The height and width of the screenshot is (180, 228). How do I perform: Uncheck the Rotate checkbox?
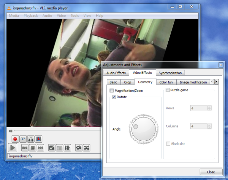(114, 97)
